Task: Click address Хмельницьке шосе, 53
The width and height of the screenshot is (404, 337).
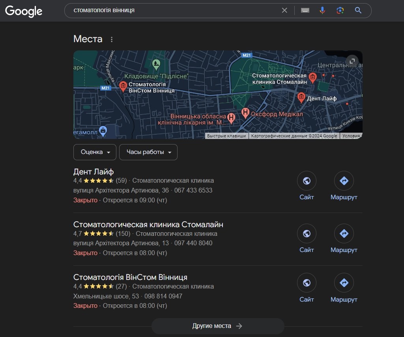Action: point(106,296)
